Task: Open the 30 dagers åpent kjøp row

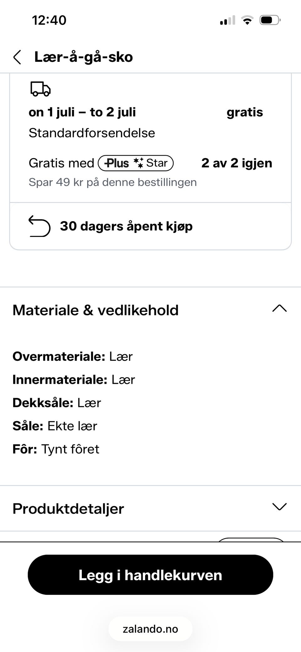Action: [x=150, y=226]
